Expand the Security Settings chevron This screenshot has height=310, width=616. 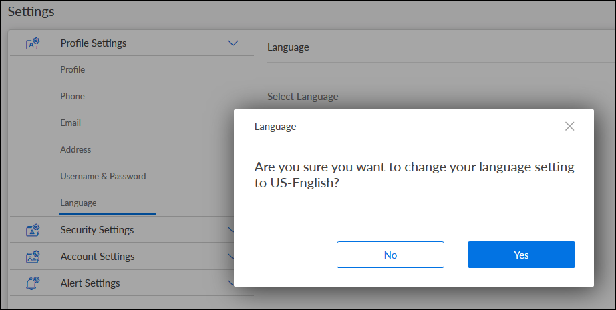(230, 230)
